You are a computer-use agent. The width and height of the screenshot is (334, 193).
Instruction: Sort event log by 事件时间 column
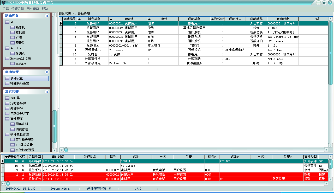pos(58,157)
